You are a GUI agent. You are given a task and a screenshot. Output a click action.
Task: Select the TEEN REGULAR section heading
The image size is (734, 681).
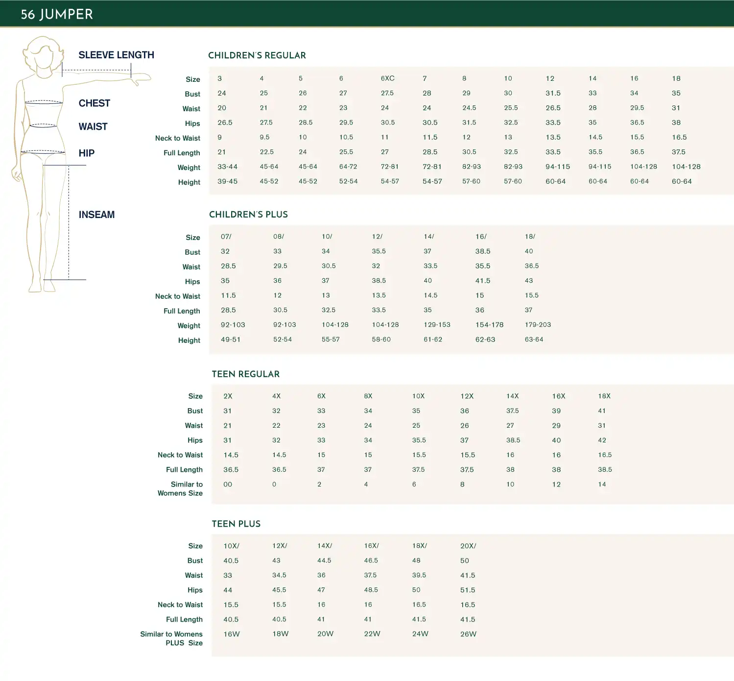[245, 374]
